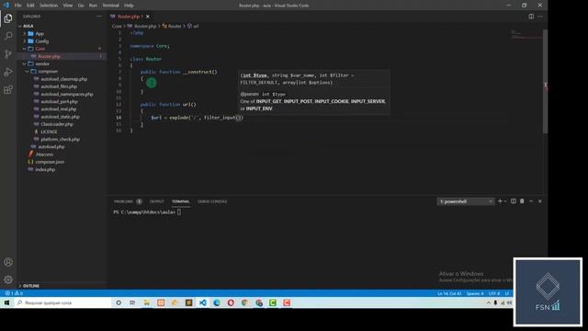Maximize the terminal panel with the up chevron
The width and height of the screenshot is (588, 331).
531,201
